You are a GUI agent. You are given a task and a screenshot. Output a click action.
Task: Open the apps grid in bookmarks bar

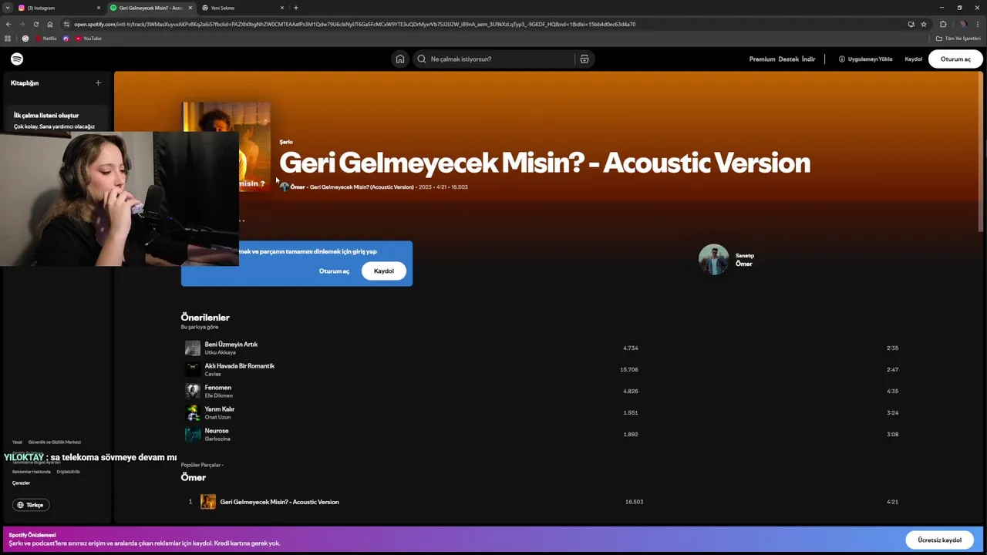[x=8, y=39]
